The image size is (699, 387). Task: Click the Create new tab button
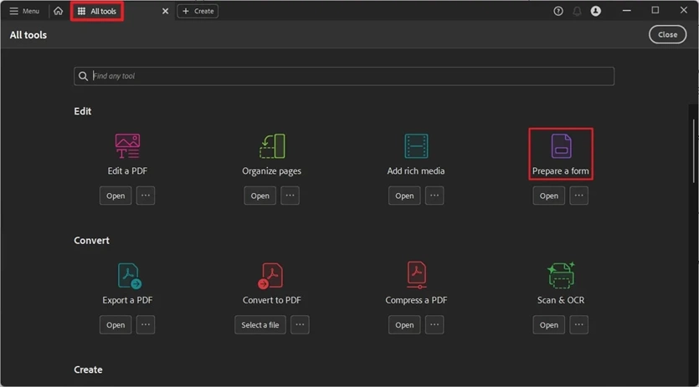[198, 11]
